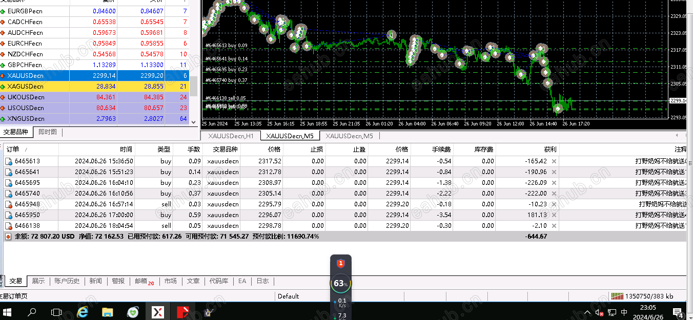Click the total profit value -644.67

536,237
